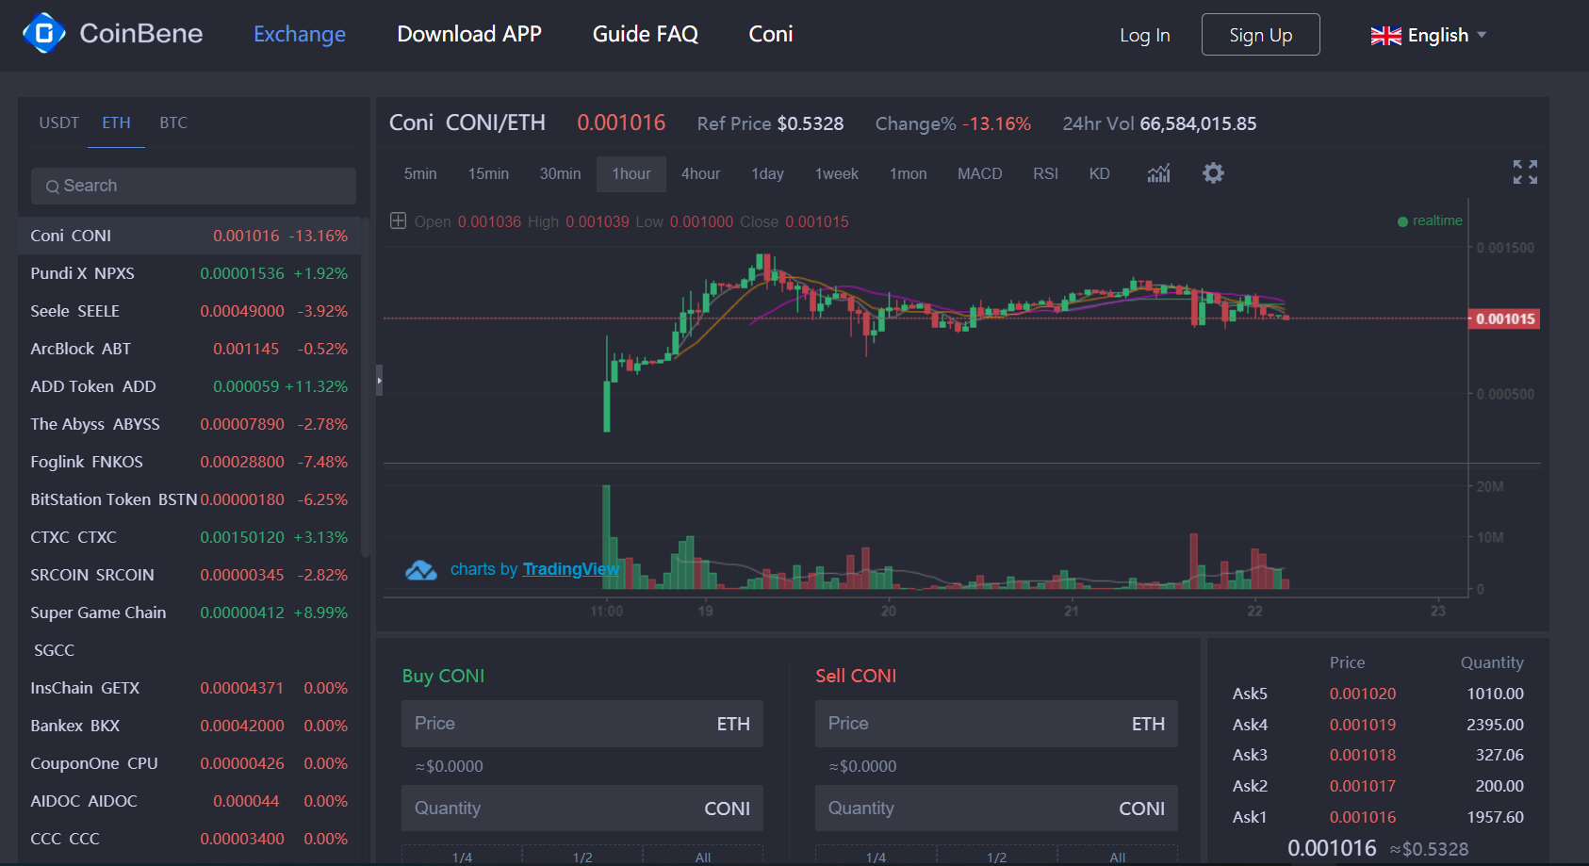1589x866 pixels.
Task: Click the Ask1 price 0.001016
Action: pyautogui.click(x=1363, y=817)
